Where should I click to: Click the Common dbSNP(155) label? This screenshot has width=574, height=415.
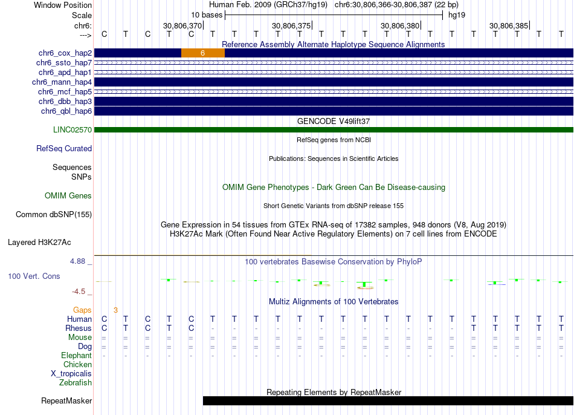pyautogui.click(x=54, y=215)
